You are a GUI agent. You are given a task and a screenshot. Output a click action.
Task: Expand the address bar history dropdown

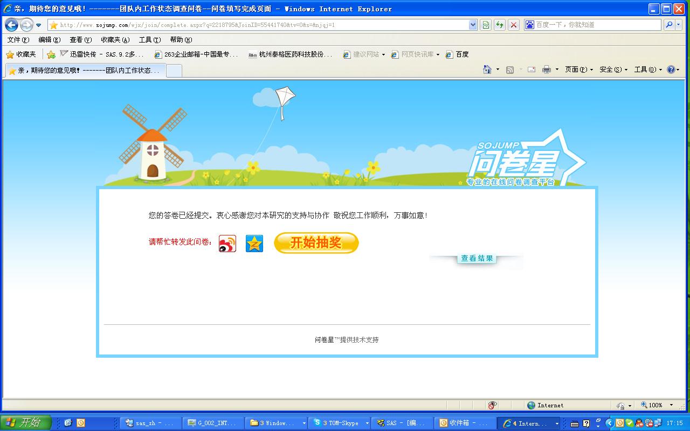(x=472, y=25)
